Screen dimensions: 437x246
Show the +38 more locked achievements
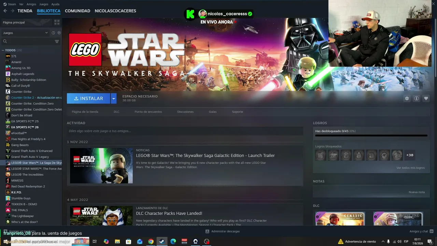pyautogui.click(x=410, y=155)
